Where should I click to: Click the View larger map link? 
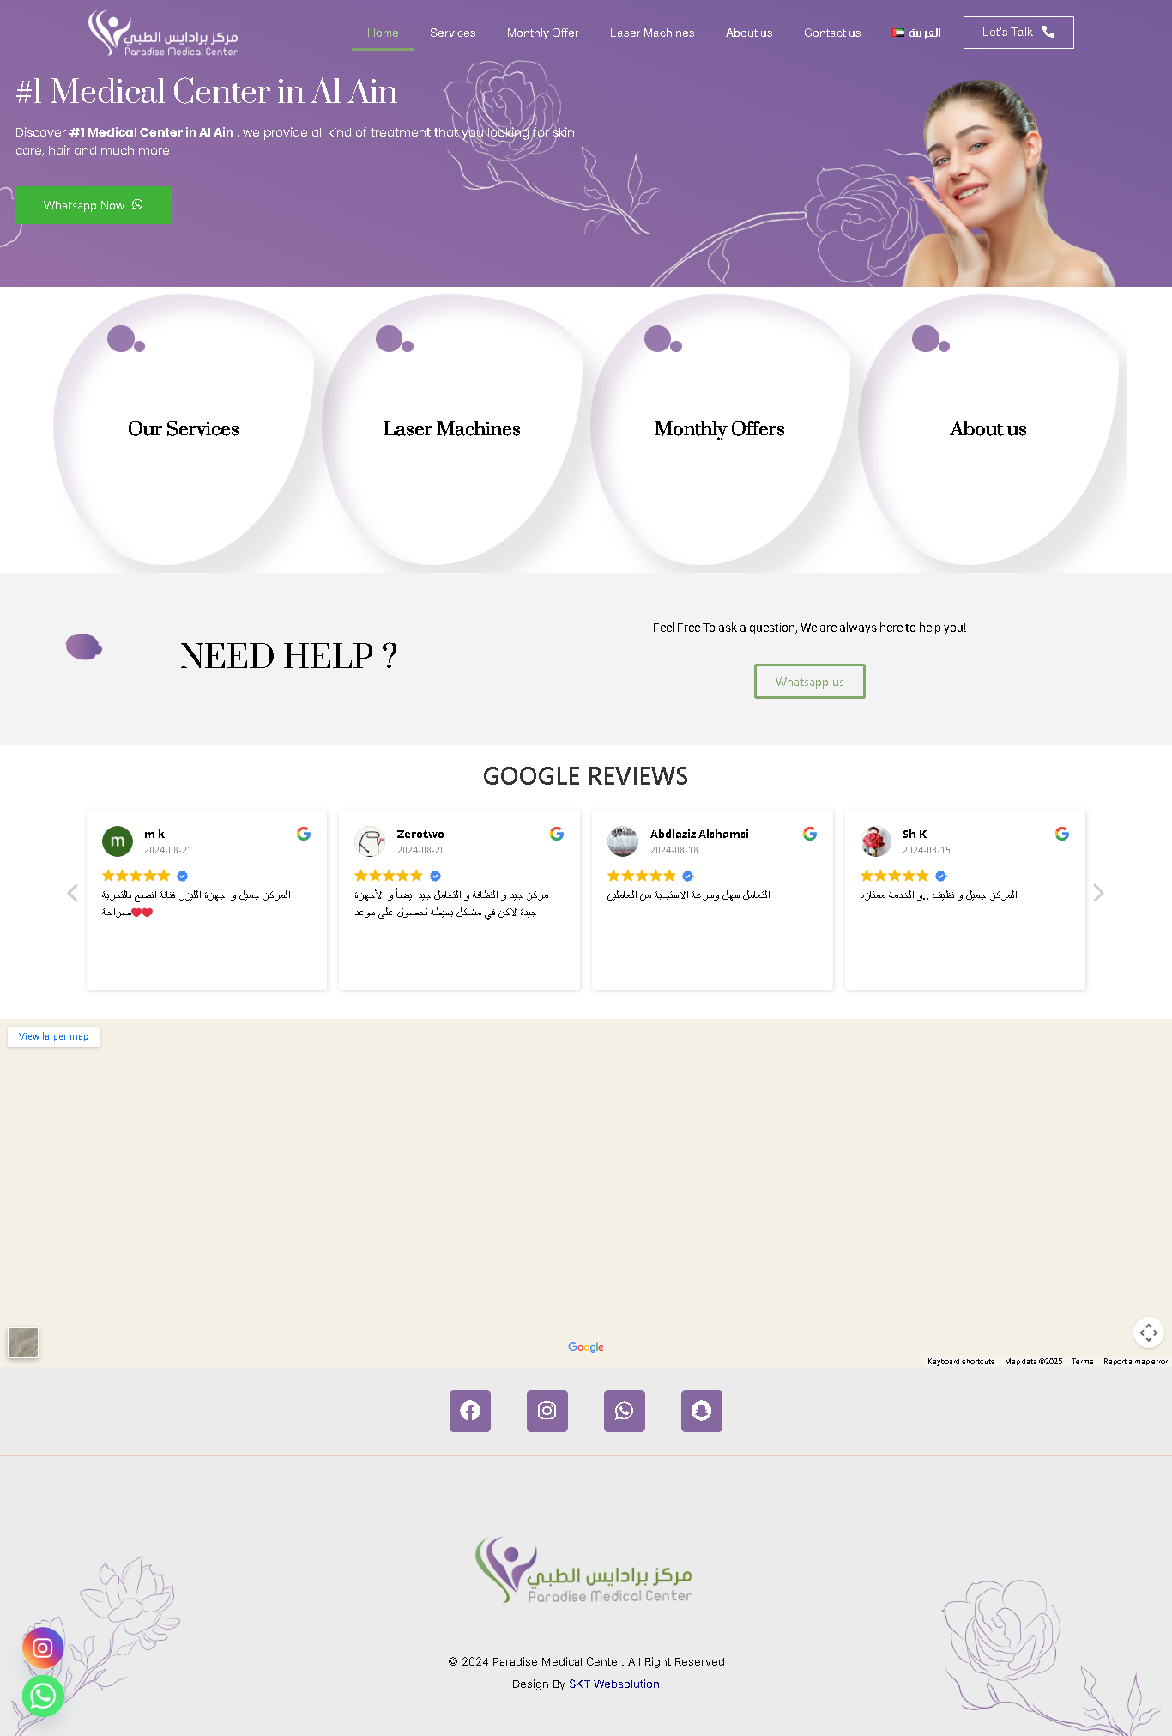point(54,1036)
